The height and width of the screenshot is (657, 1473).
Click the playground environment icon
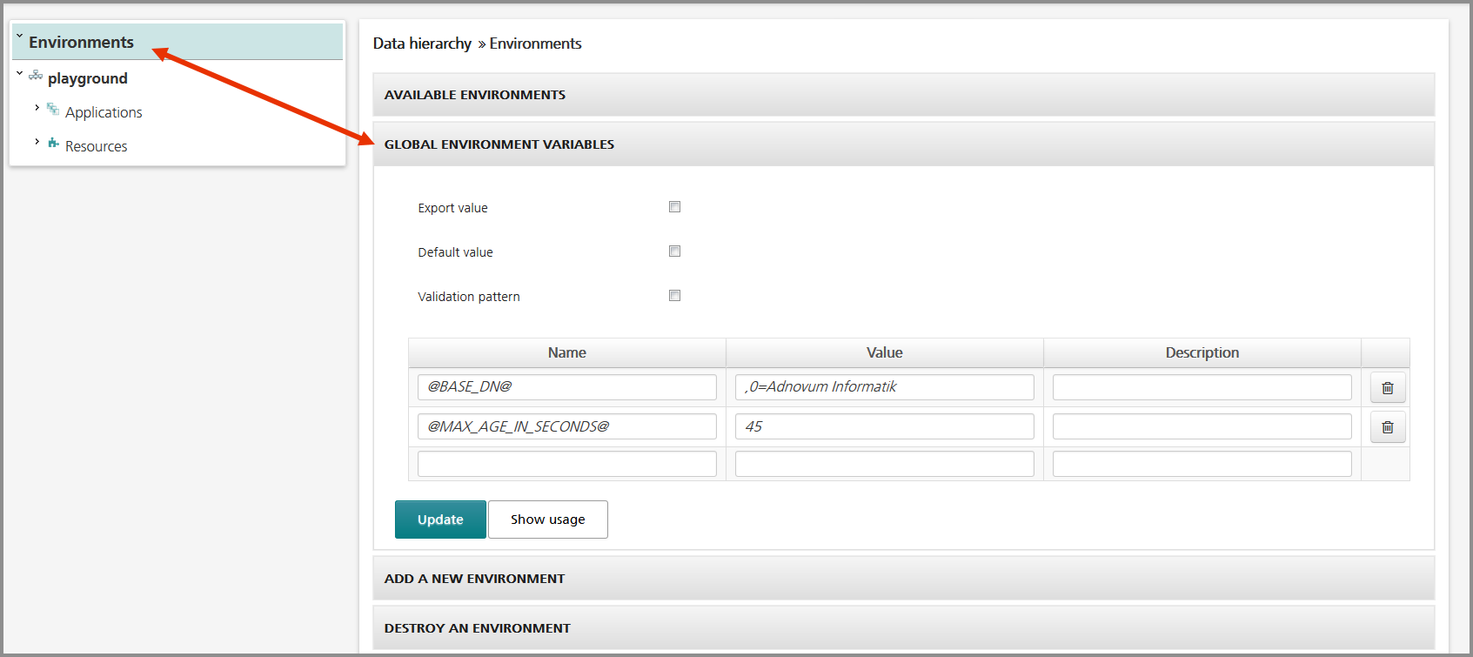36,76
